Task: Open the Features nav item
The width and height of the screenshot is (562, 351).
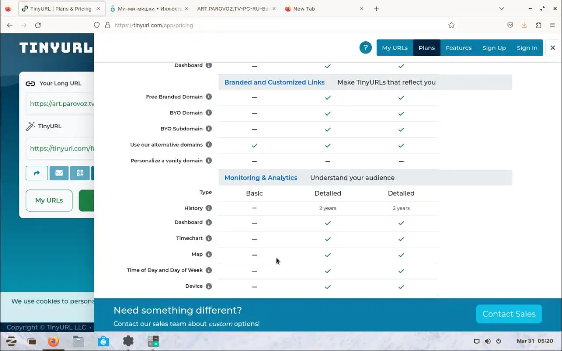Action: pos(458,48)
